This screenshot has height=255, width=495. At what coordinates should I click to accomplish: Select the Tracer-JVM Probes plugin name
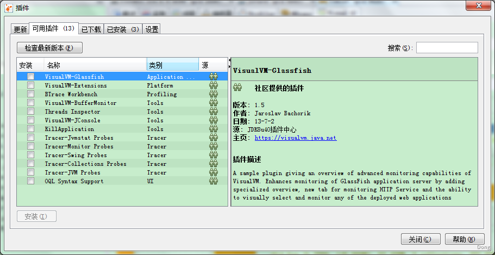click(x=73, y=172)
